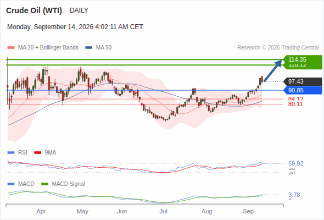Click the Jul month on the time axis
The width and height of the screenshot is (324, 220).
(163, 211)
